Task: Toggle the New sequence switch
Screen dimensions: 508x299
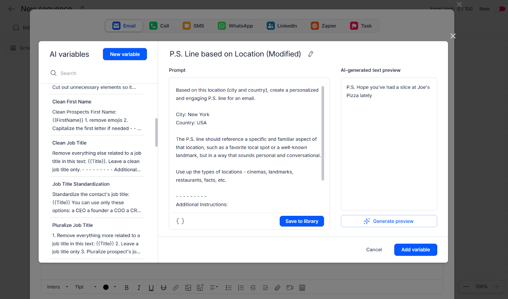Action: pos(500,9)
